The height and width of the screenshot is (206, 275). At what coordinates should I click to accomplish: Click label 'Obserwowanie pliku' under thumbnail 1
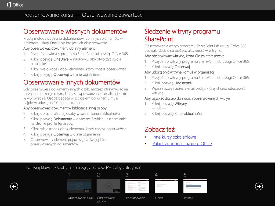click(80, 198)
